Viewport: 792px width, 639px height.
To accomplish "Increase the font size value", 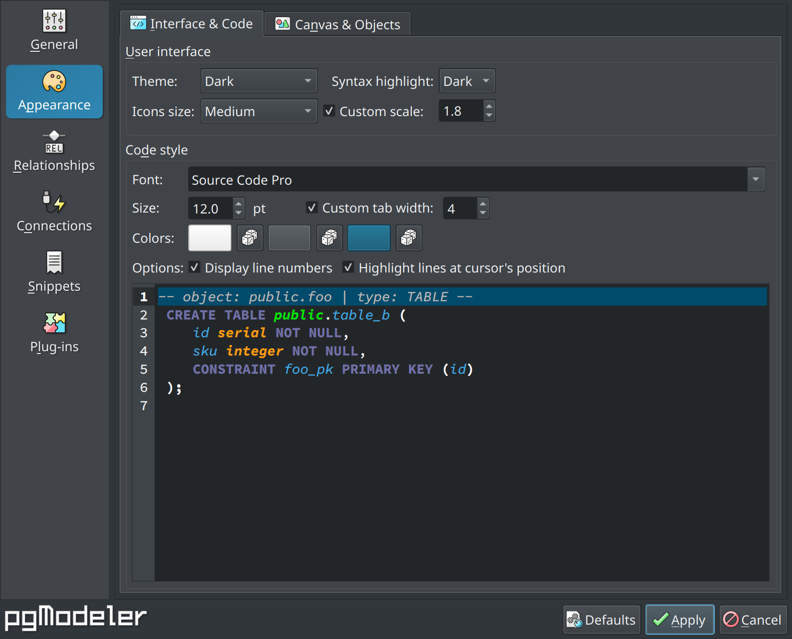I will (x=239, y=203).
